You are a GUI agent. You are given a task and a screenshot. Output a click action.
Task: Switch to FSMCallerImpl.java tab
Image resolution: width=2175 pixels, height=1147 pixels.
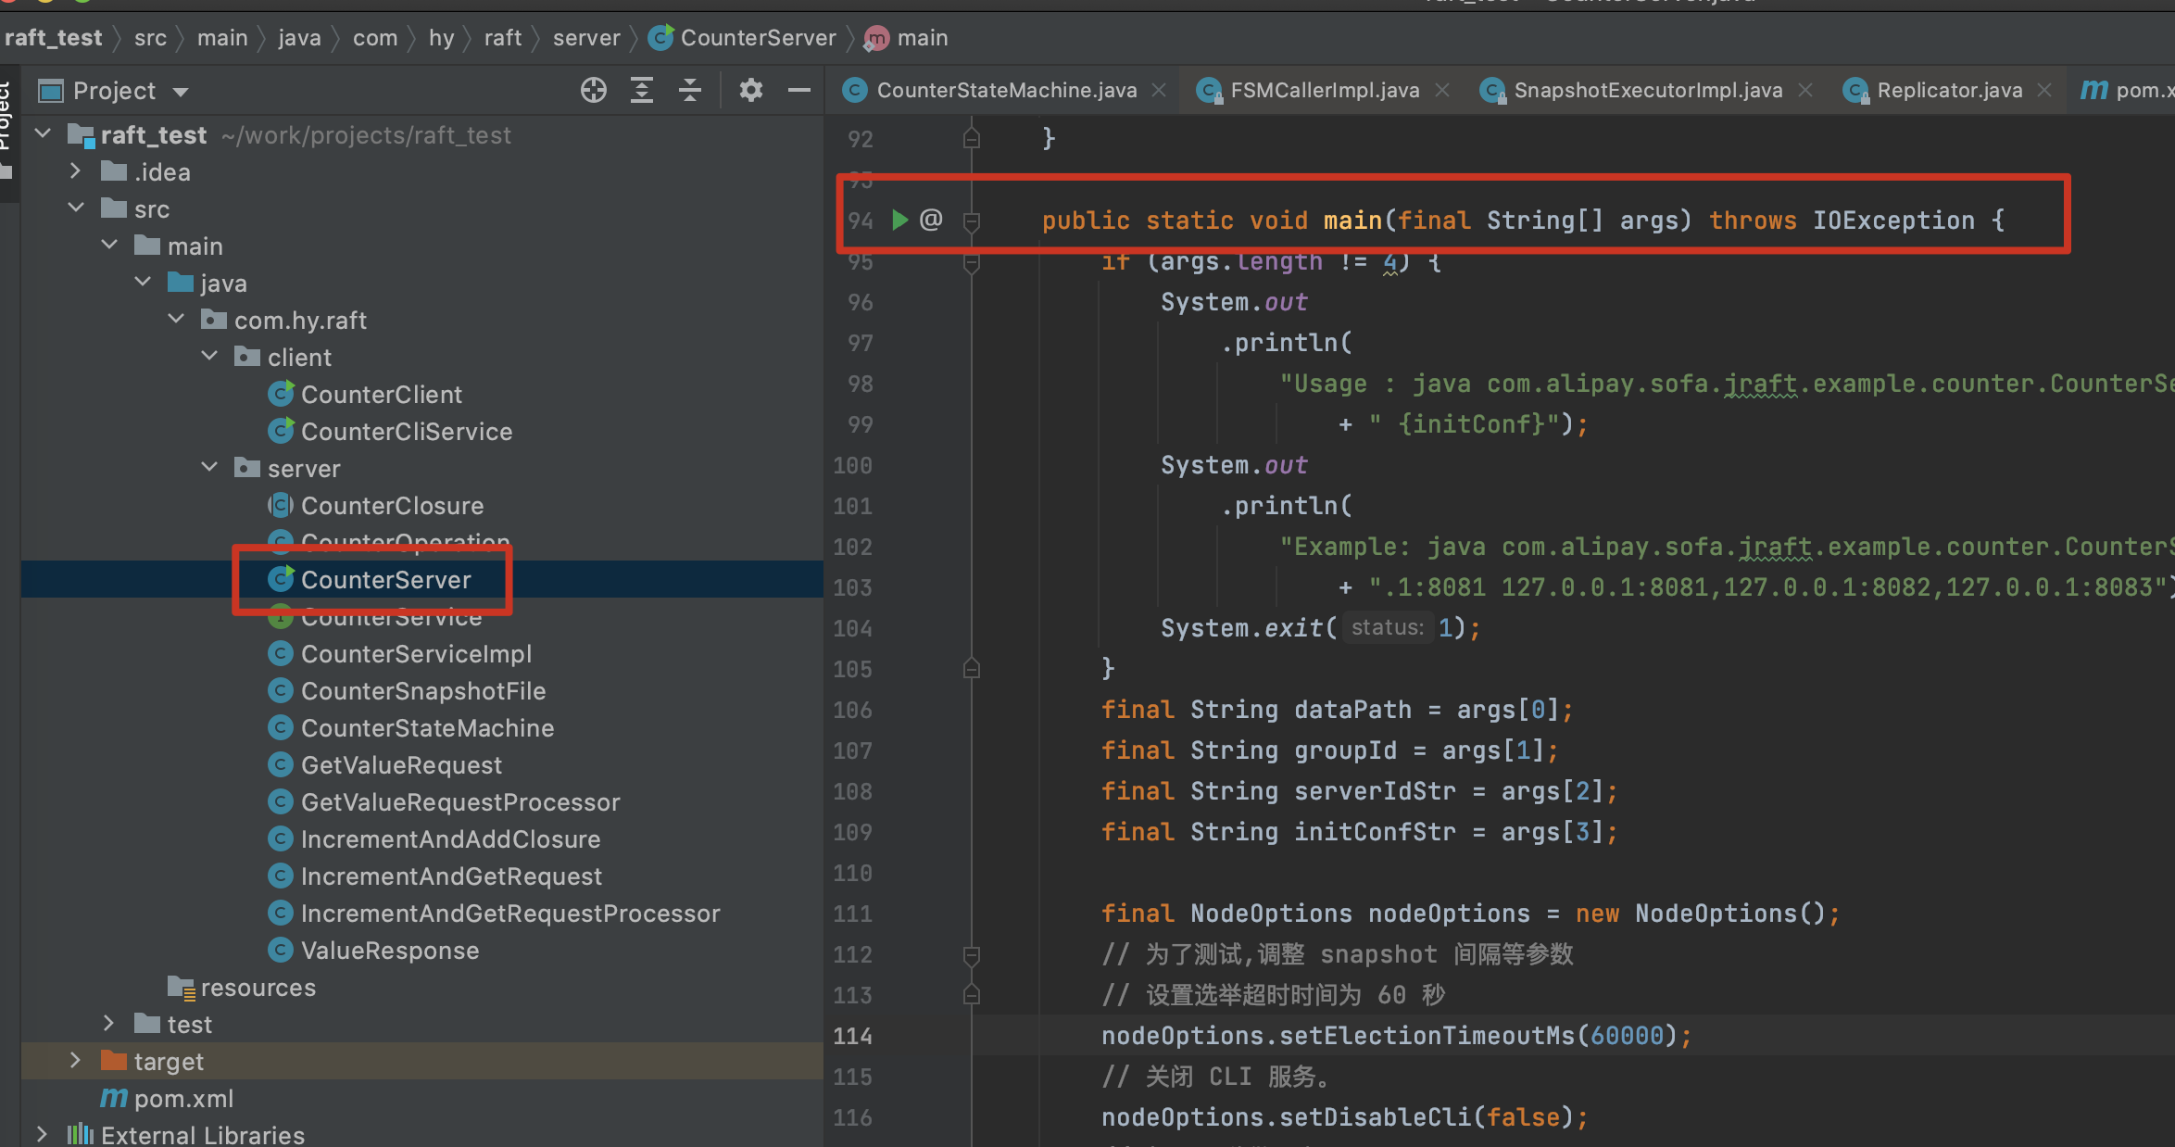[x=1324, y=90]
